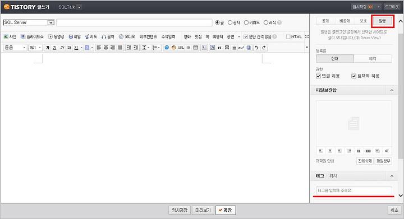404x219 pixels.
Task: Set post visibility to 비공개
Action: coord(345,21)
